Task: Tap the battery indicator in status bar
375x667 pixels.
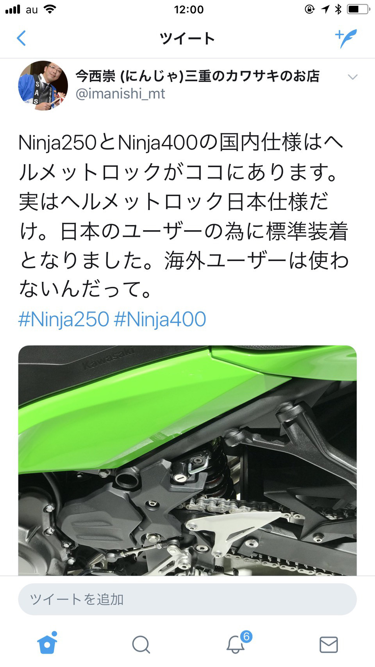Action: click(359, 9)
